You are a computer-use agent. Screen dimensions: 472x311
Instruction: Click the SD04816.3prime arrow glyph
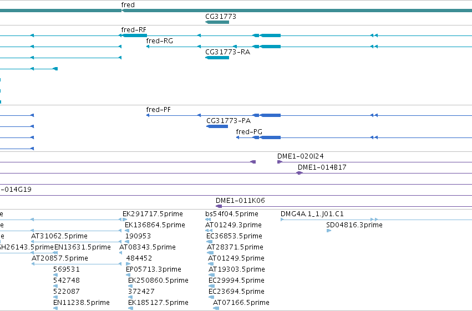point(329,231)
